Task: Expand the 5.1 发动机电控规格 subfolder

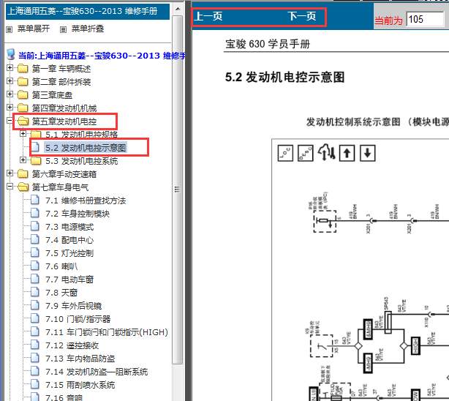Action: click(x=23, y=134)
